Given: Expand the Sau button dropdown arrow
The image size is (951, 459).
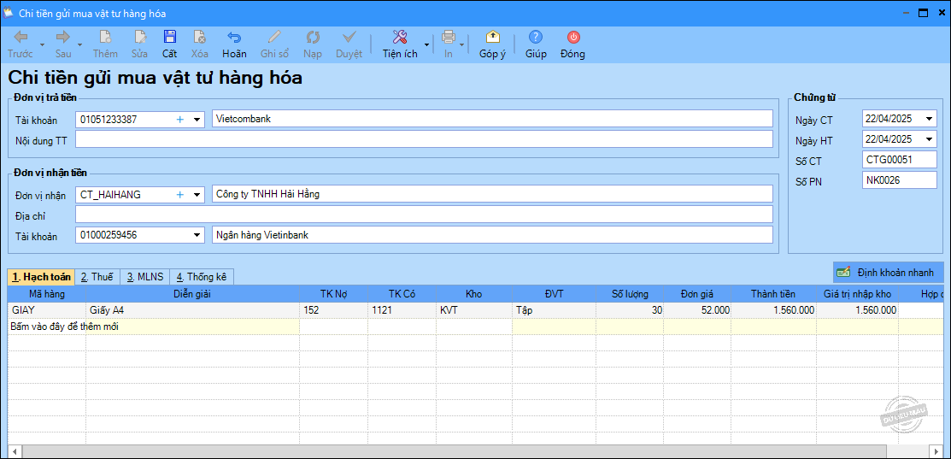Looking at the screenshot, I should click(x=80, y=44).
